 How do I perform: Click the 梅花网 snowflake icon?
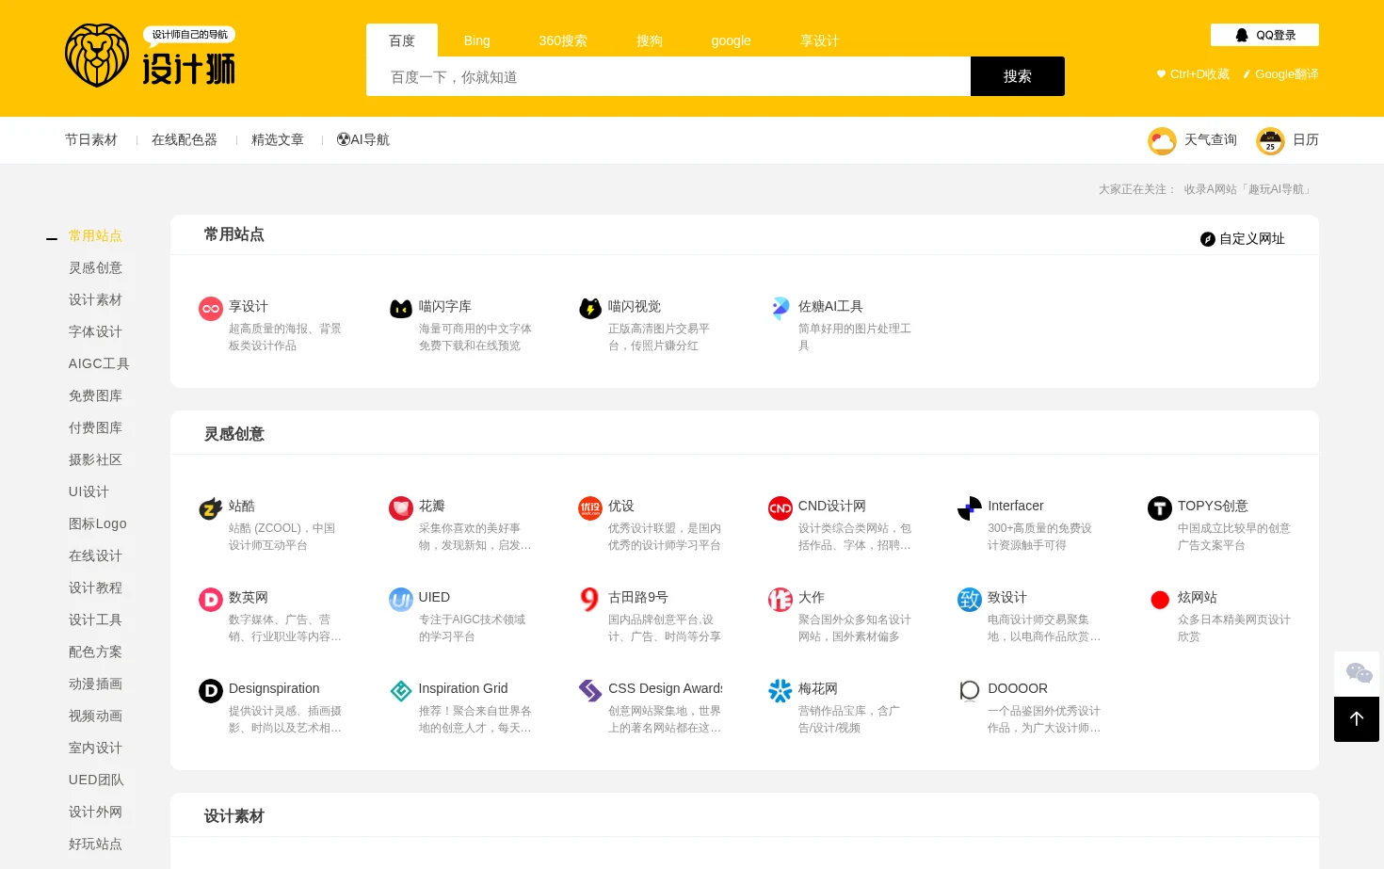click(781, 691)
